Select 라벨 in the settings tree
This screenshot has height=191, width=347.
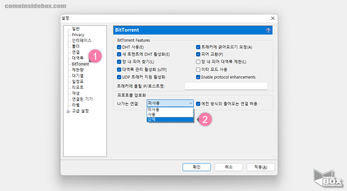[76, 105]
